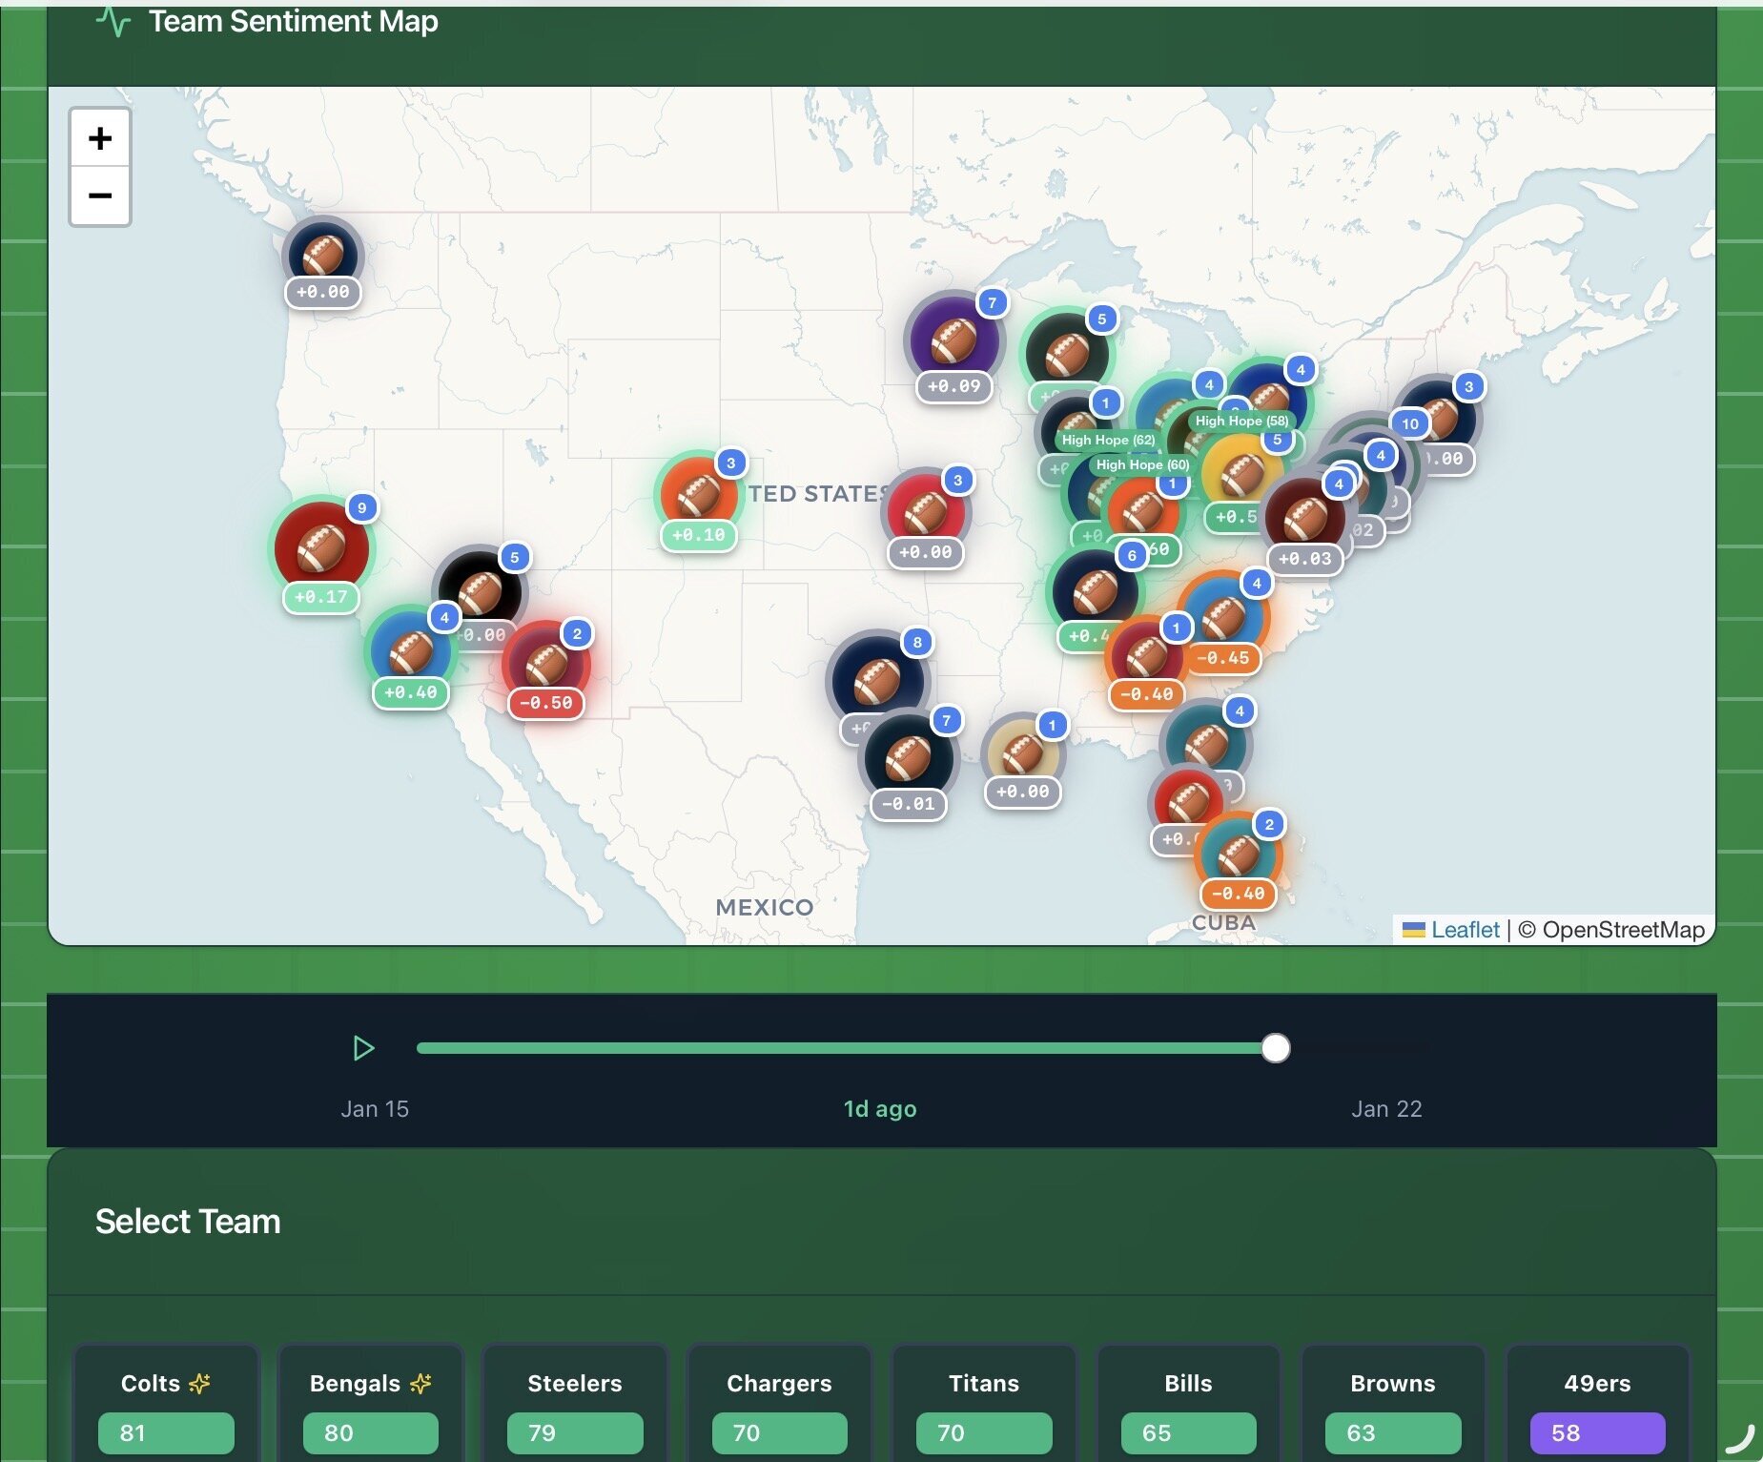The width and height of the screenshot is (1763, 1462).
Task: Open the Leaflet attribution link
Action: (1465, 930)
